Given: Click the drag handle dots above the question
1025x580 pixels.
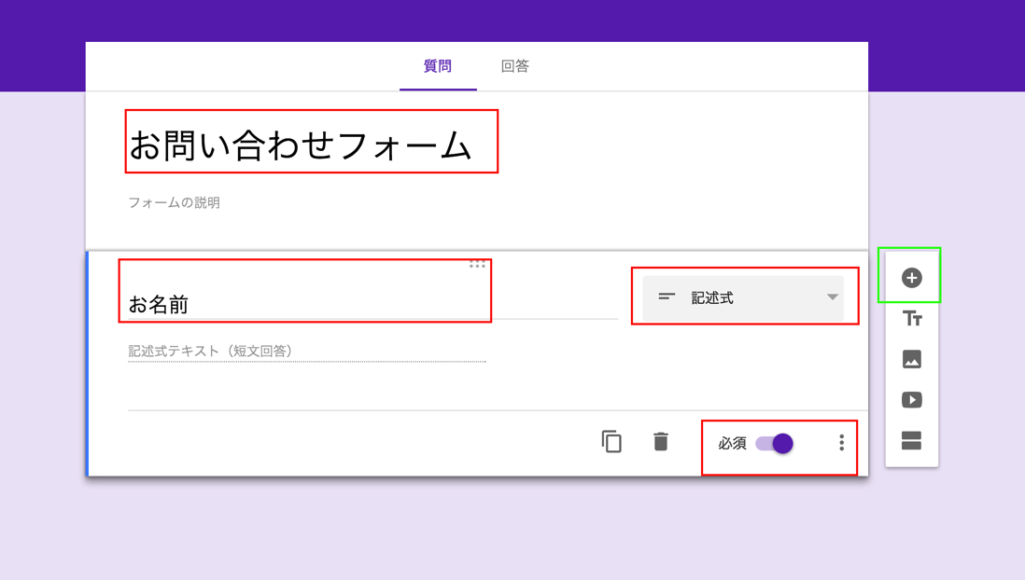Looking at the screenshot, I should (x=477, y=264).
